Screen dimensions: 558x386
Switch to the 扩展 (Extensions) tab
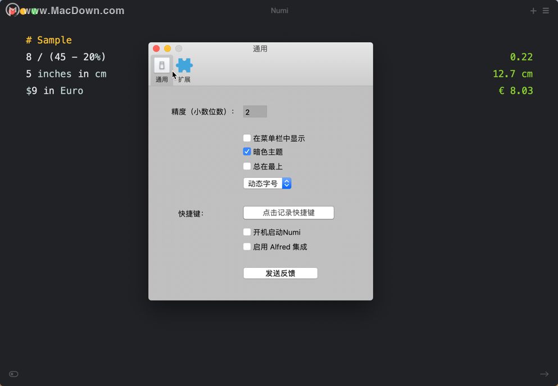184,70
